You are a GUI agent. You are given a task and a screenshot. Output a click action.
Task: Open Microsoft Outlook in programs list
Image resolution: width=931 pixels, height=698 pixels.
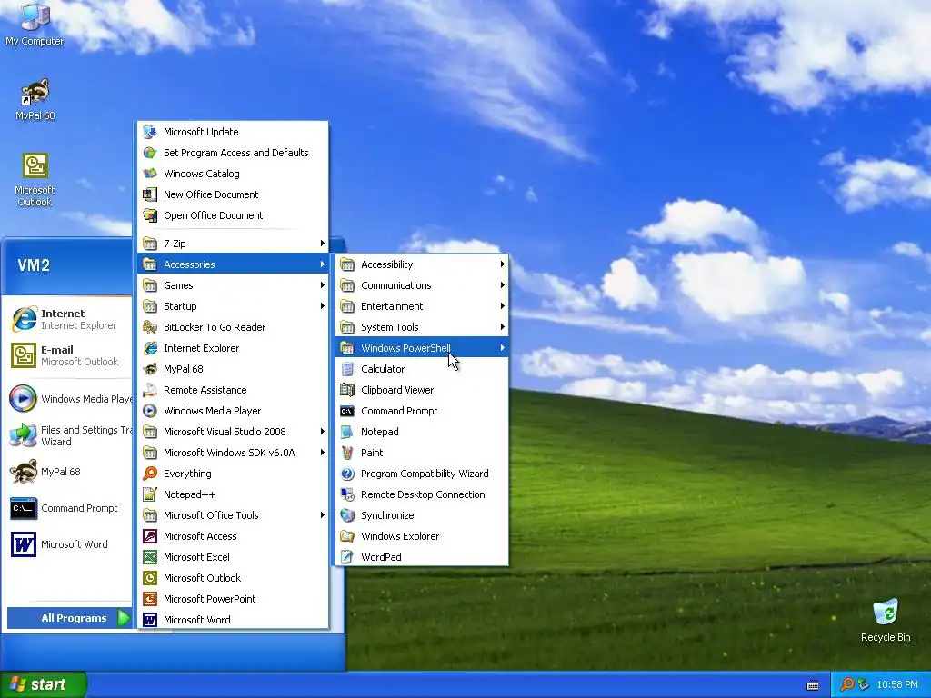click(x=233, y=578)
